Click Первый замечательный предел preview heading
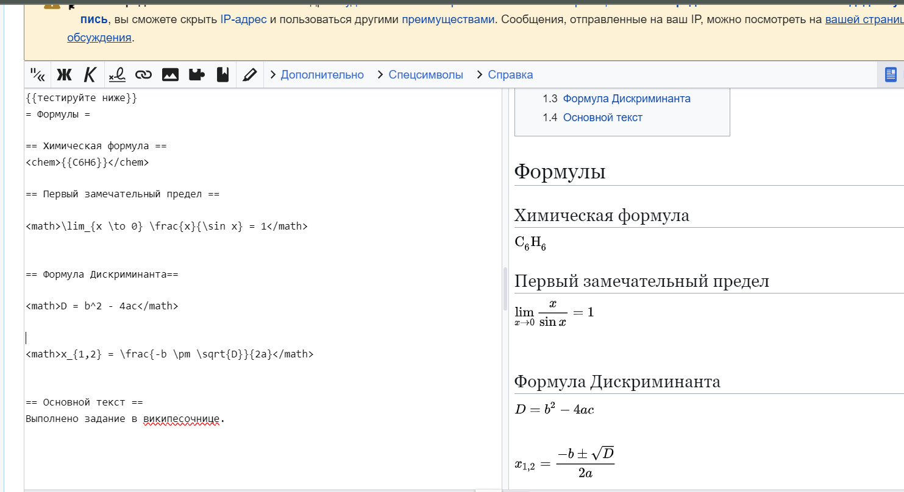904x492 pixels. pos(641,281)
